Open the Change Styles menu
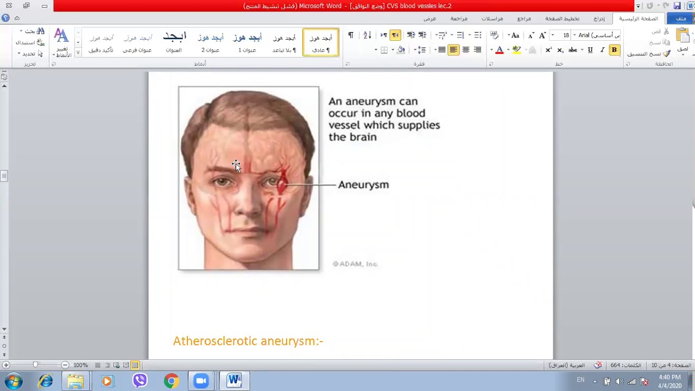Screen dimensions: 695x391 coord(61,43)
